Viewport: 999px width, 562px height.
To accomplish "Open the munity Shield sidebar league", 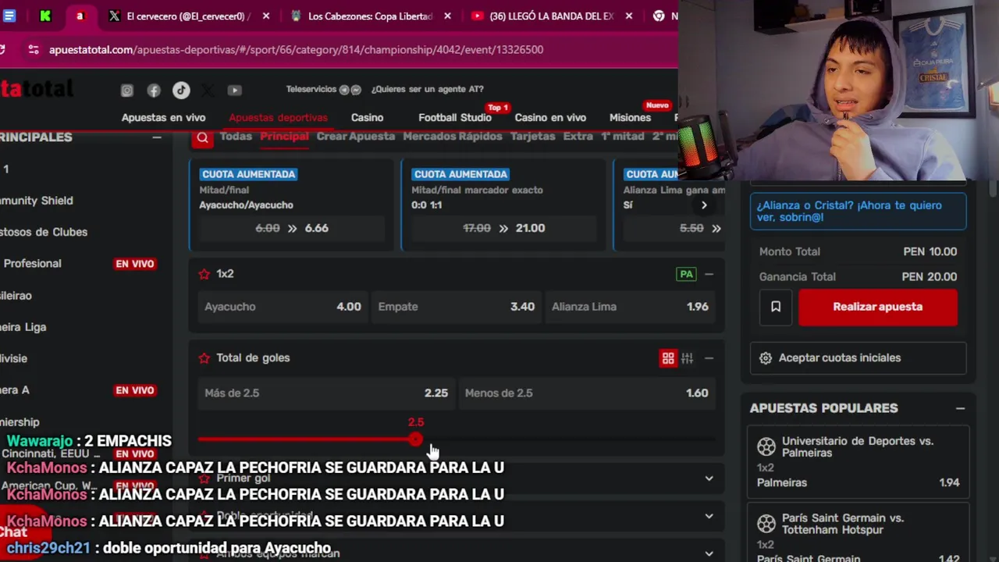I will coord(37,201).
